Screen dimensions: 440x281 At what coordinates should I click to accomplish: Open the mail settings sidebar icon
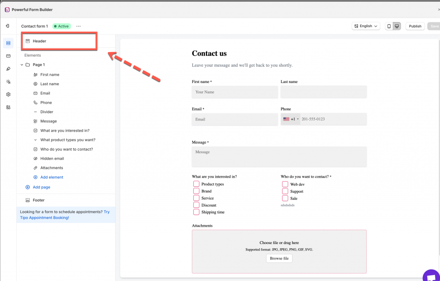click(x=8, y=56)
